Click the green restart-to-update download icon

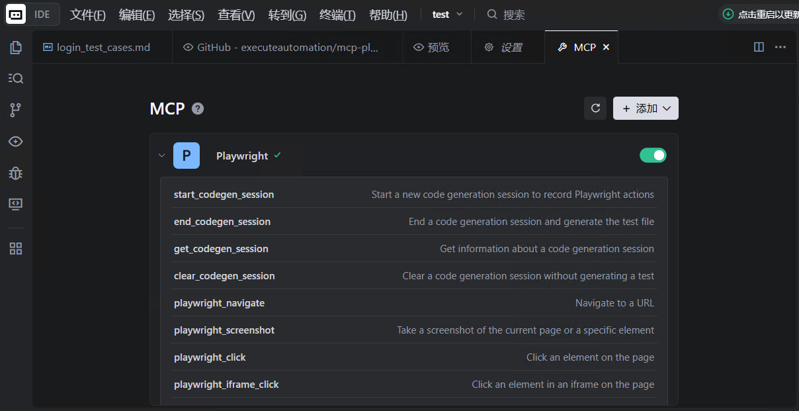[728, 14]
